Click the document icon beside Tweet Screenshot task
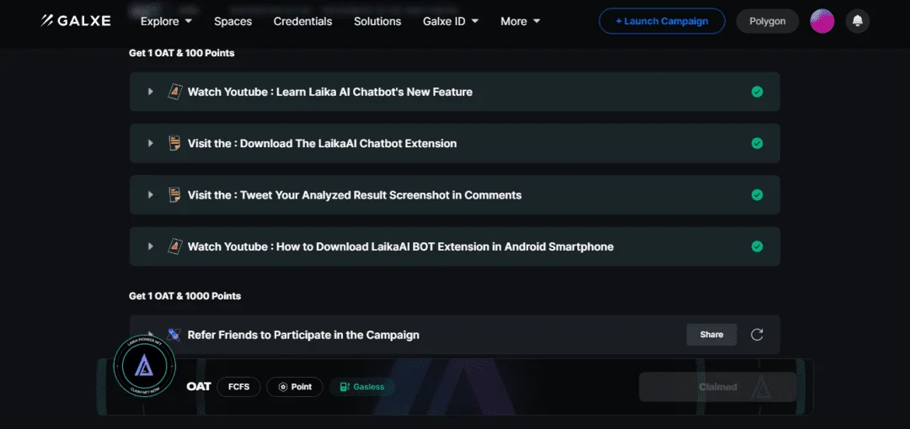 coord(174,195)
